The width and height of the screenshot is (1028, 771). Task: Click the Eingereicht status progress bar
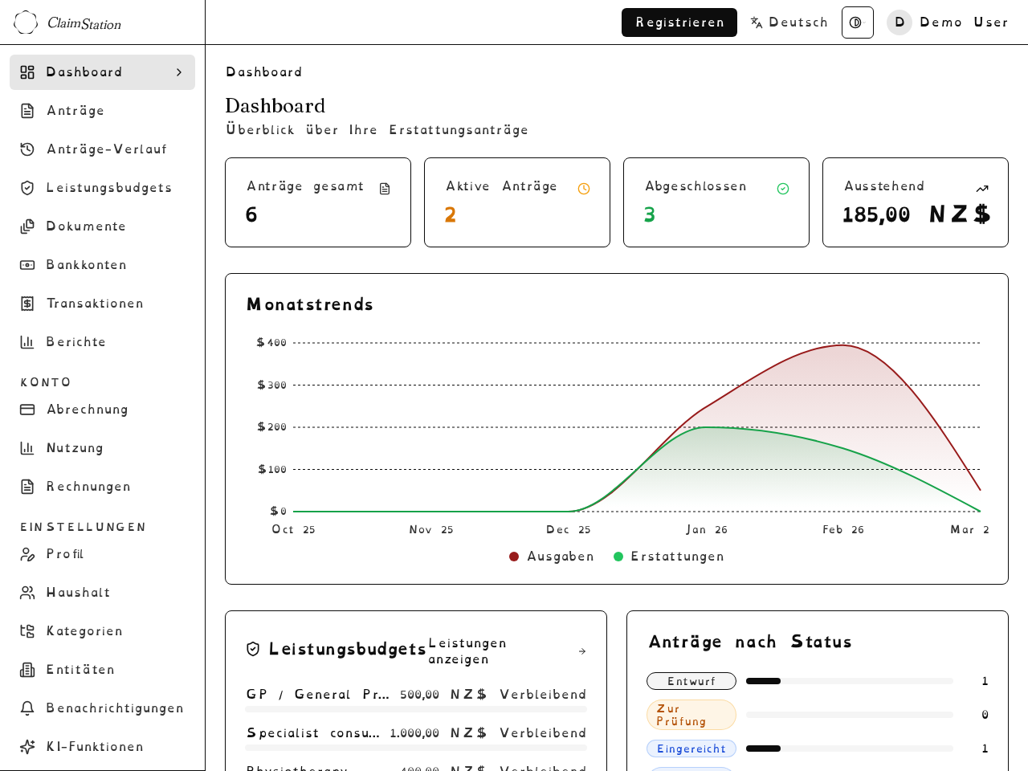[x=850, y=749]
